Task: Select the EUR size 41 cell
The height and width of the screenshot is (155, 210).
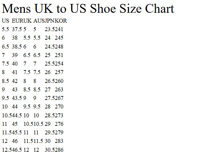Action: 15,72
